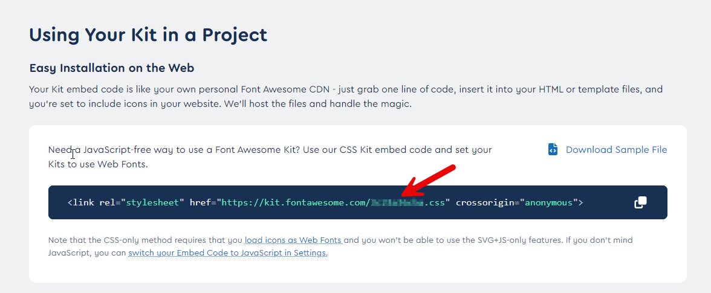Click the "anonymous" value in the code
The height and width of the screenshot is (293, 711).
[x=548, y=202]
